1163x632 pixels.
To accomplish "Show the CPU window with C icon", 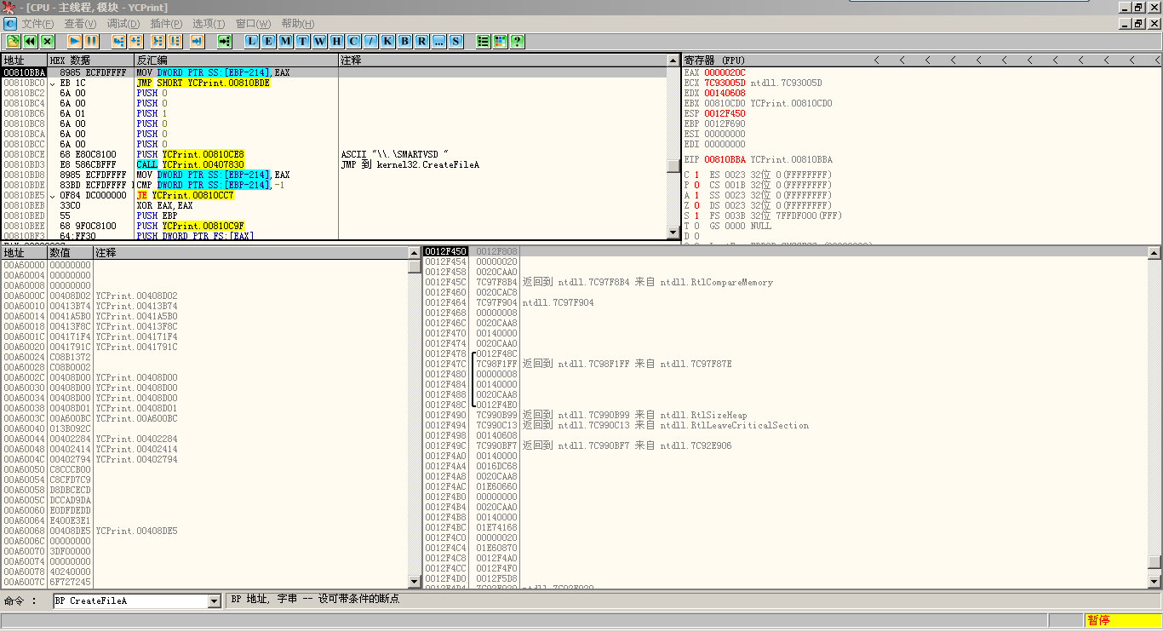I will 353,41.
